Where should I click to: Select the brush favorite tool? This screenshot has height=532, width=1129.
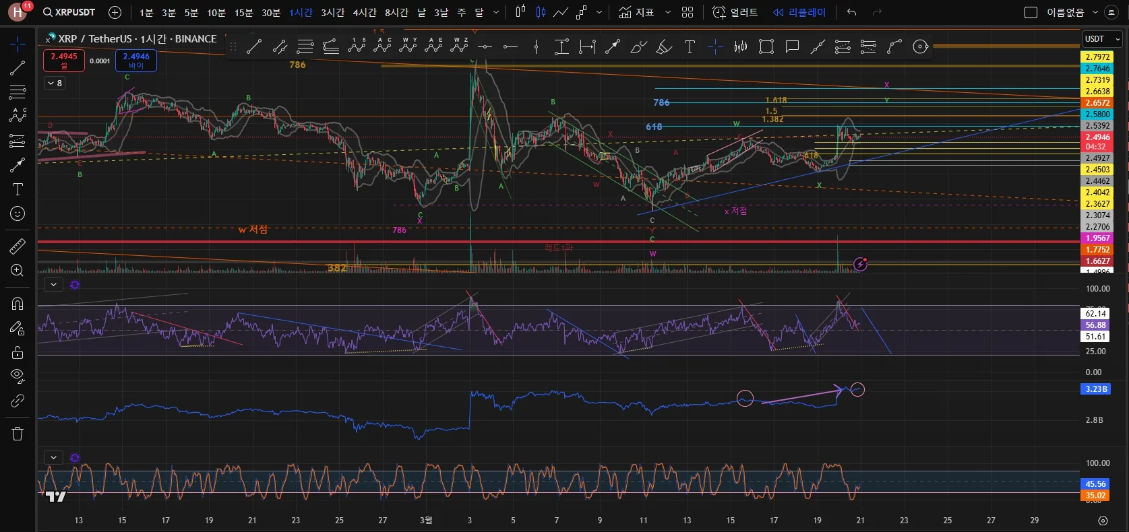pyautogui.click(x=638, y=46)
